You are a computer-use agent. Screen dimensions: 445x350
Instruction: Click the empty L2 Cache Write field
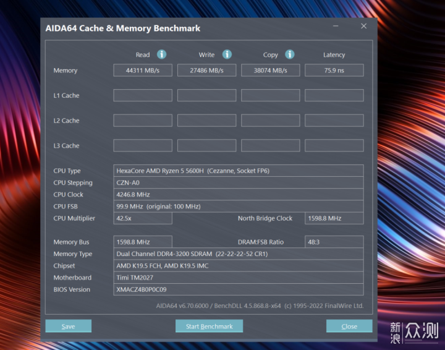(x=206, y=121)
